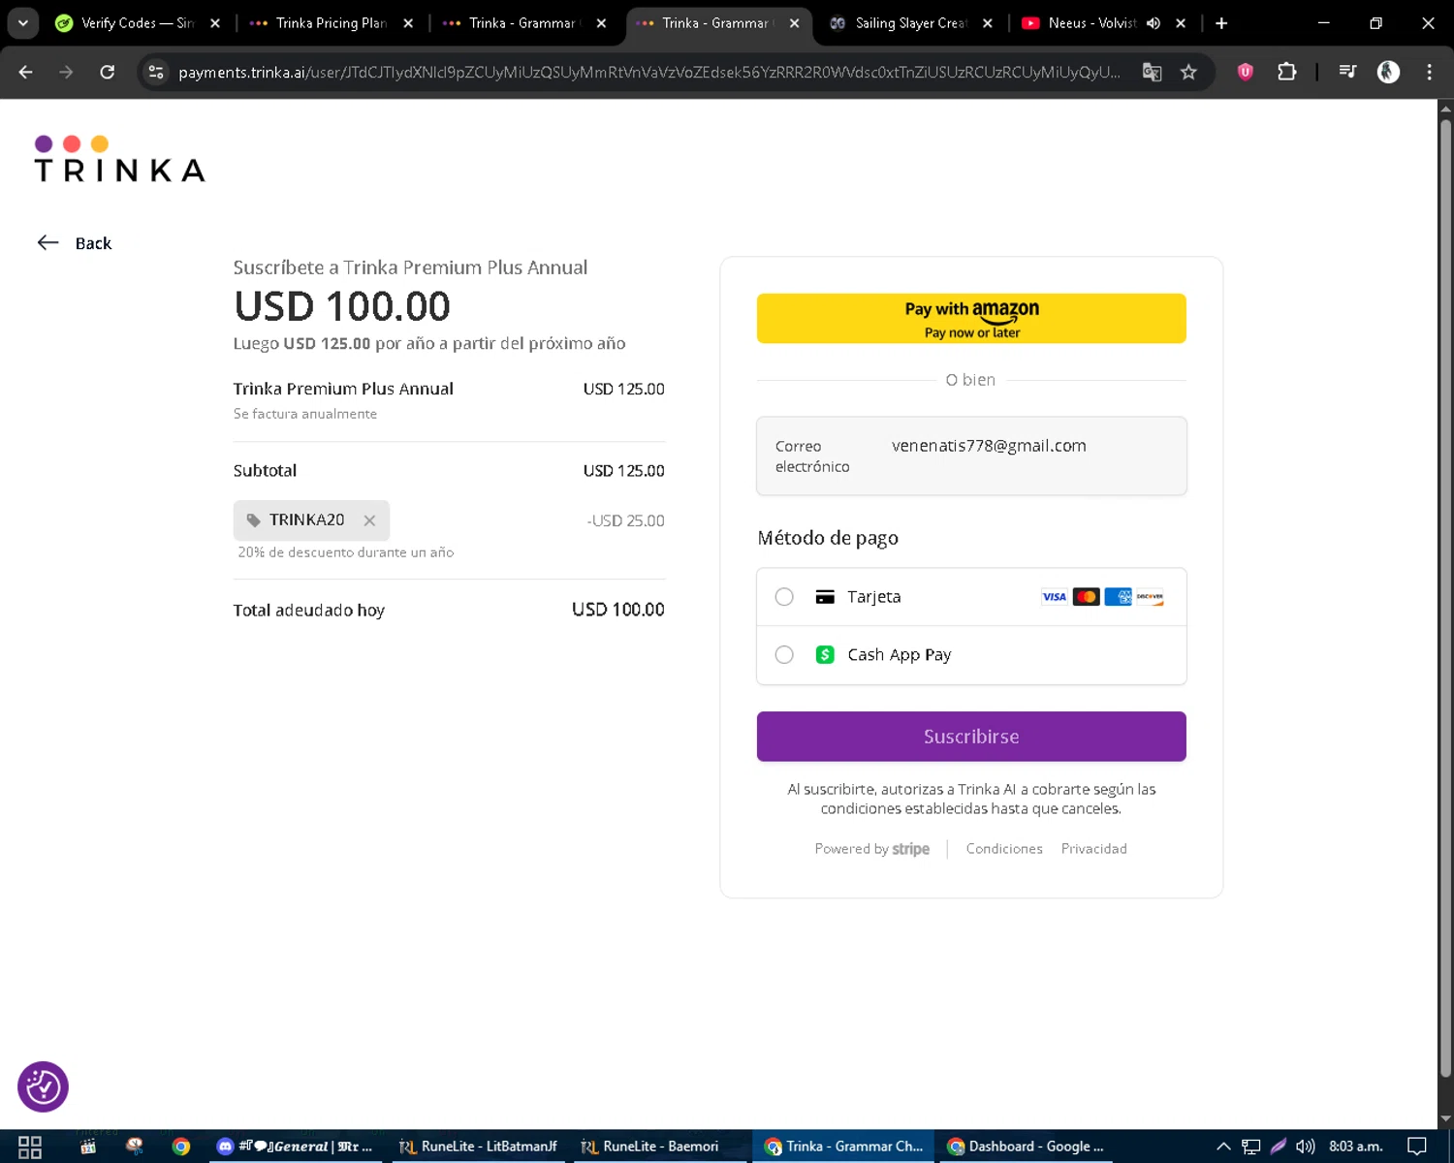Viewport: 1454px width, 1163px height.
Task: Click the -USD 25.00 discount value
Action: [x=625, y=520]
